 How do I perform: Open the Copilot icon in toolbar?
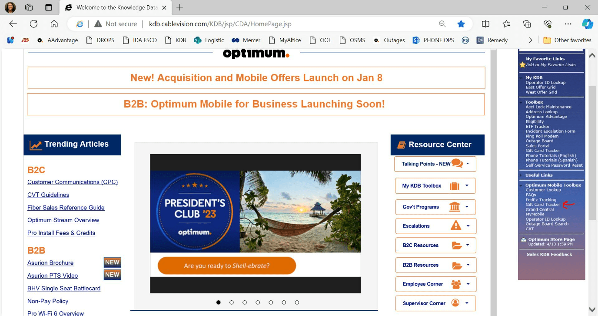[587, 24]
